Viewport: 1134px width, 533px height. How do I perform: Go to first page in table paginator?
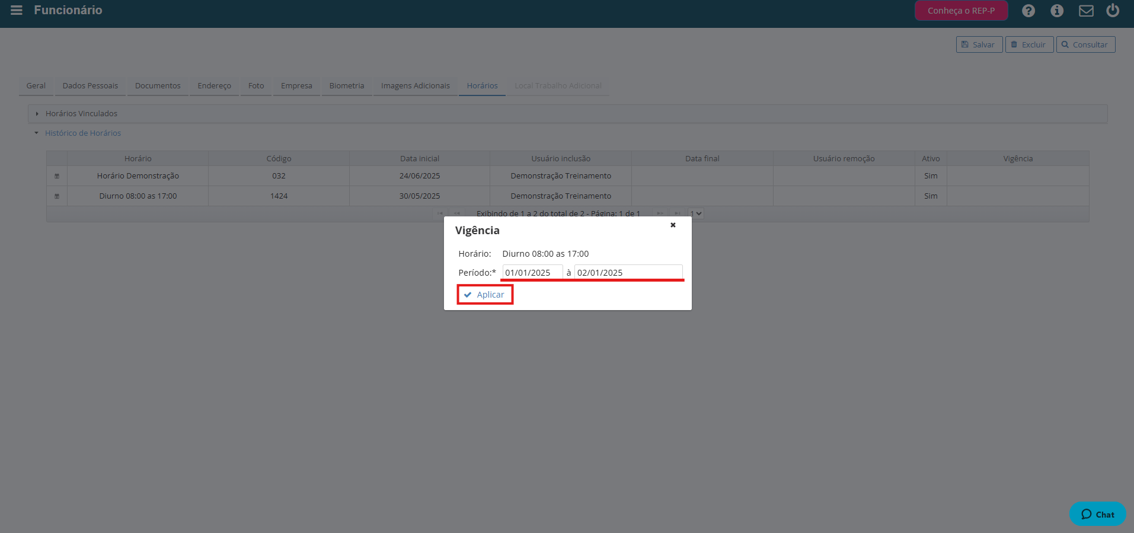coord(440,213)
